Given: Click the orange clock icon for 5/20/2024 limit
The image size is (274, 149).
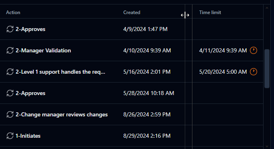Looking at the screenshot, I should (254, 72).
